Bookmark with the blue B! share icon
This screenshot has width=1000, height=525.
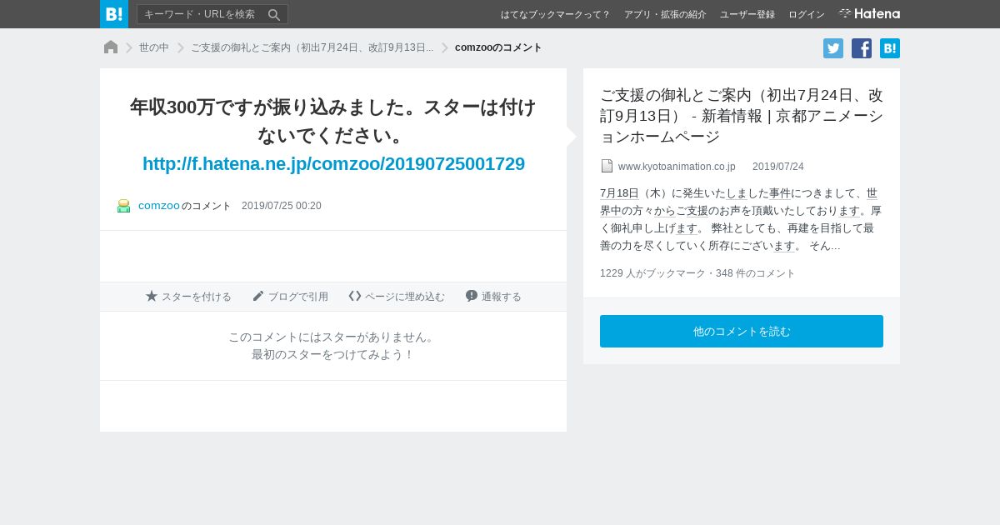[890, 48]
